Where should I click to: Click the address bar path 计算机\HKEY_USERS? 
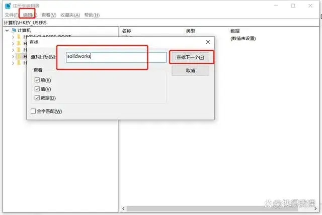click(x=25, y=23)
